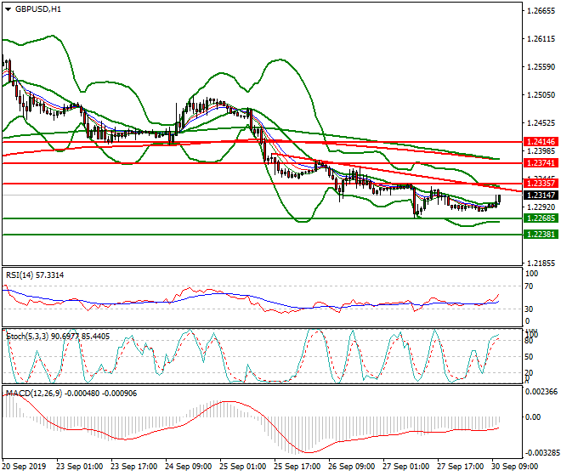Select the GBPUSD,H1 chart title label
The height and width of the screenshot is (476, 561).
point(37,9)
